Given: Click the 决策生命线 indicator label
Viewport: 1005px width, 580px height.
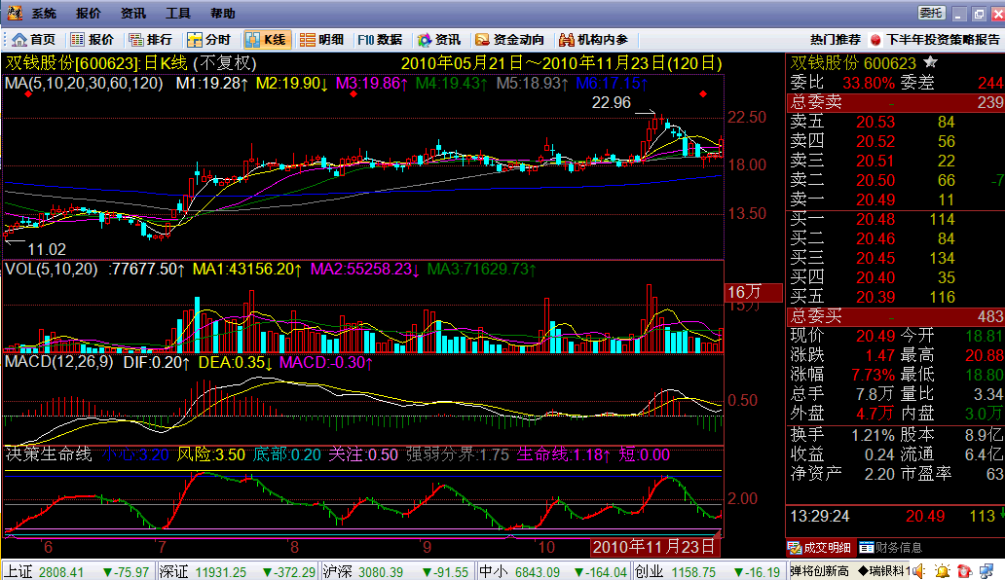Looking at the screenshot, I should tap(49, 454).
